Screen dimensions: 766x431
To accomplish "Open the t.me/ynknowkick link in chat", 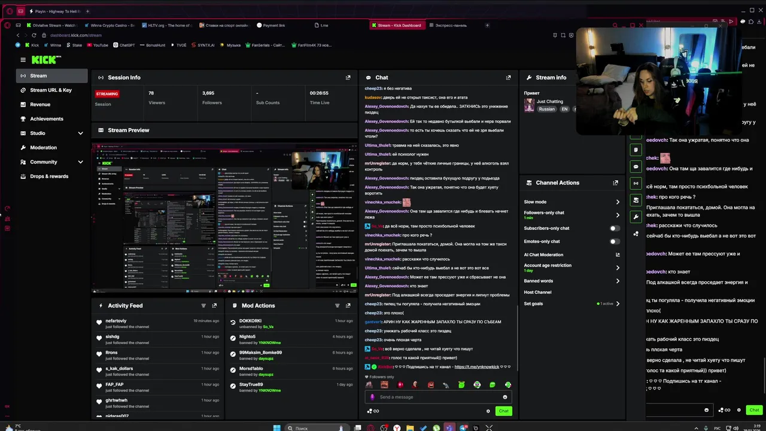I will click(x=476, y=366).
